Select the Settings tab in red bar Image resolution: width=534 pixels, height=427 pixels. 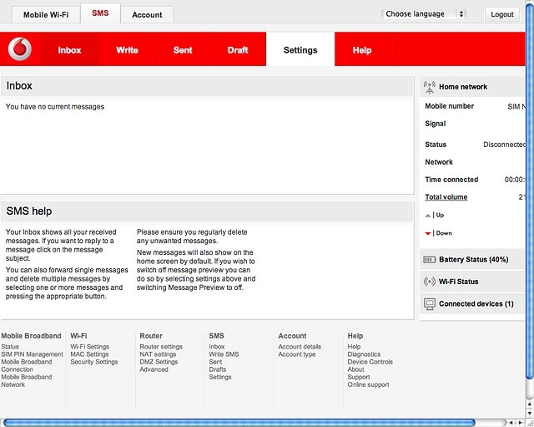click(x=300, y=50)
